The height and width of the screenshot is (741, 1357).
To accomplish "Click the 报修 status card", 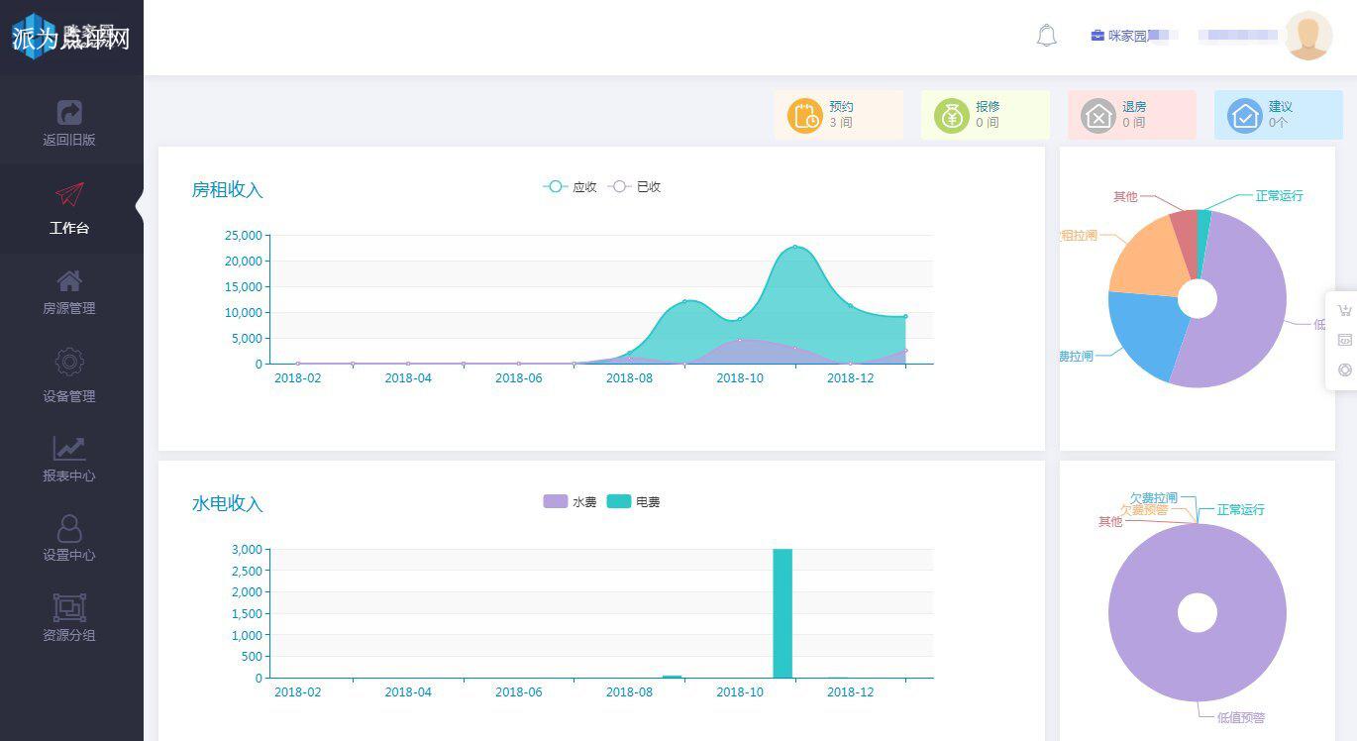I will tap(986, 115).
